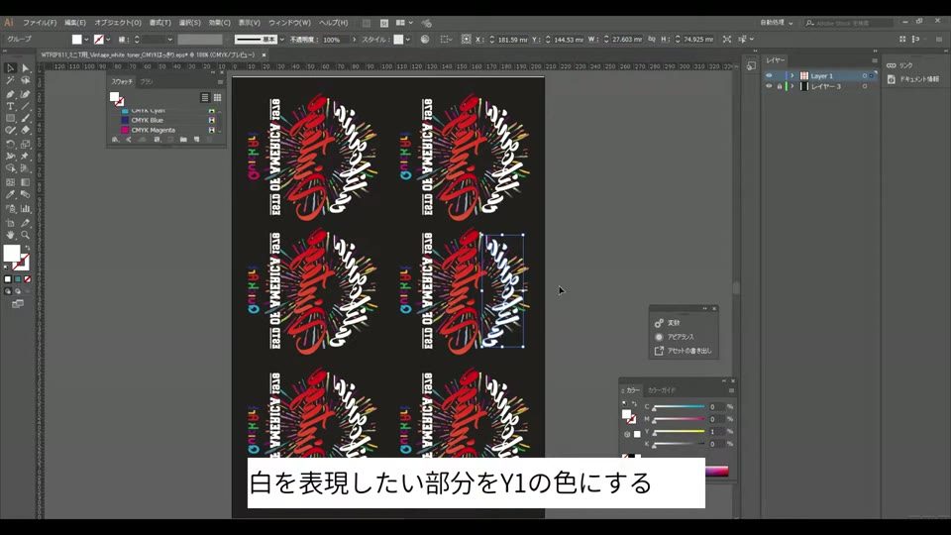Select the Selection tool (black arrow)

(x=10, y=68)
